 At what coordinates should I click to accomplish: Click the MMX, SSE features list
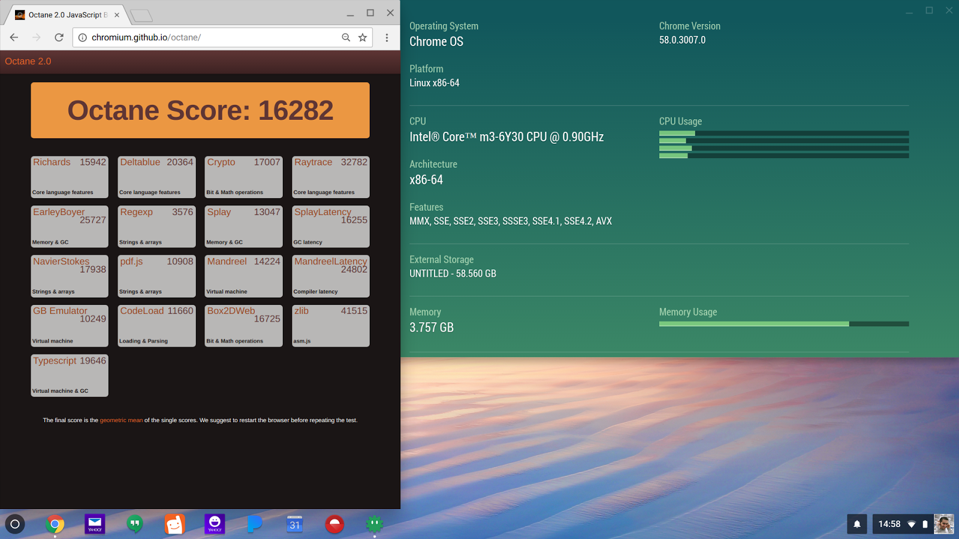coord(511,221)
